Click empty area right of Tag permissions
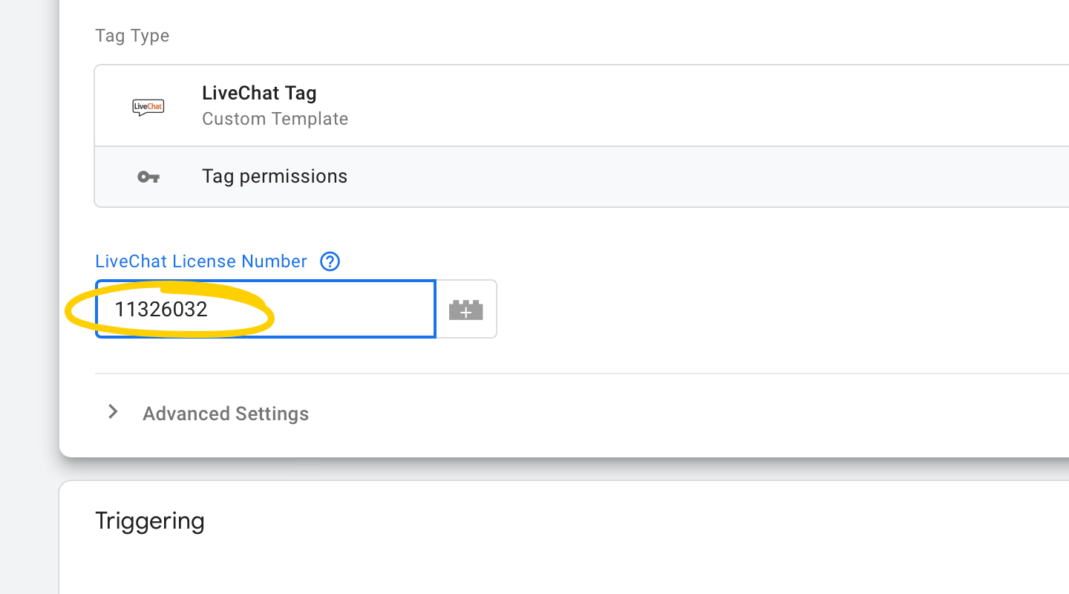The height and width of the screenshot is (594, 1069). pos(705,177)
